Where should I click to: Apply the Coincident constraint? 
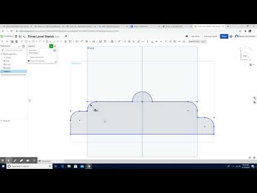click(x=125, y=41)
